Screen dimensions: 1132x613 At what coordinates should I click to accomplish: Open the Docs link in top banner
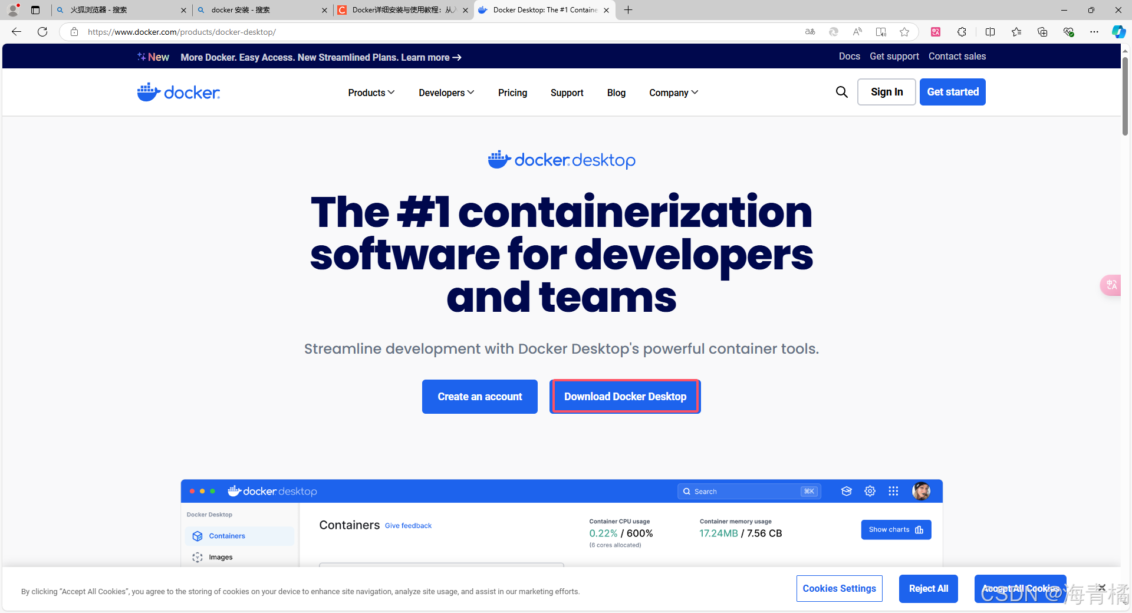[849, 56]
